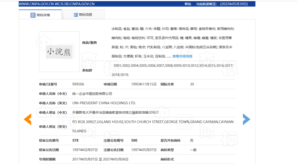Image resolution: width=297 pixels, height=164 pixels.
Task: Switch to the 商标流程 tab
Action: click(83, 15)
